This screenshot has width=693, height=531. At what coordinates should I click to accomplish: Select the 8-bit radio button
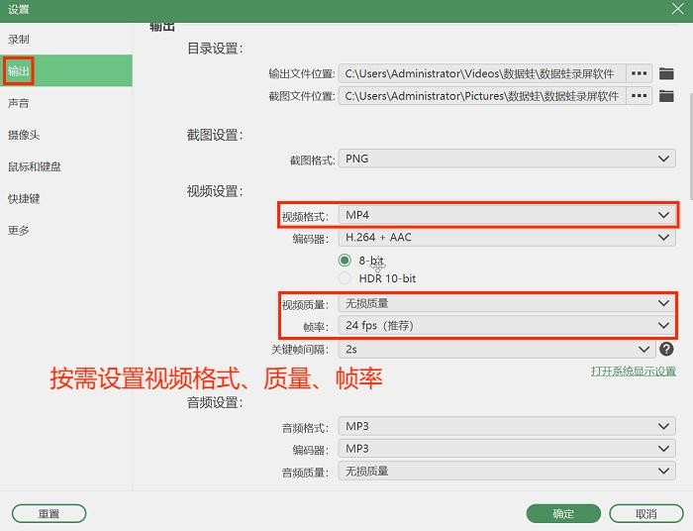345,261
